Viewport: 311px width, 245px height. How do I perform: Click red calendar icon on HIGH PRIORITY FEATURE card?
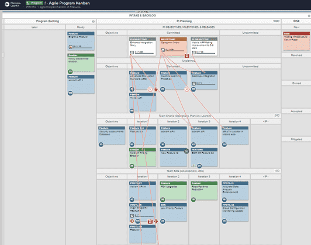(150, 221)
